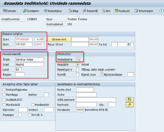The height and width of the screenshot is (132, 164).
Task: Click the Start time field 1100
Action: (x=39, y=39)
